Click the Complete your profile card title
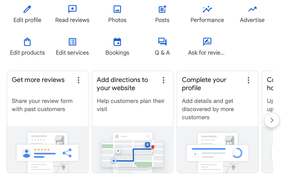Screen dimensions: 282x181 coord(204,84)
